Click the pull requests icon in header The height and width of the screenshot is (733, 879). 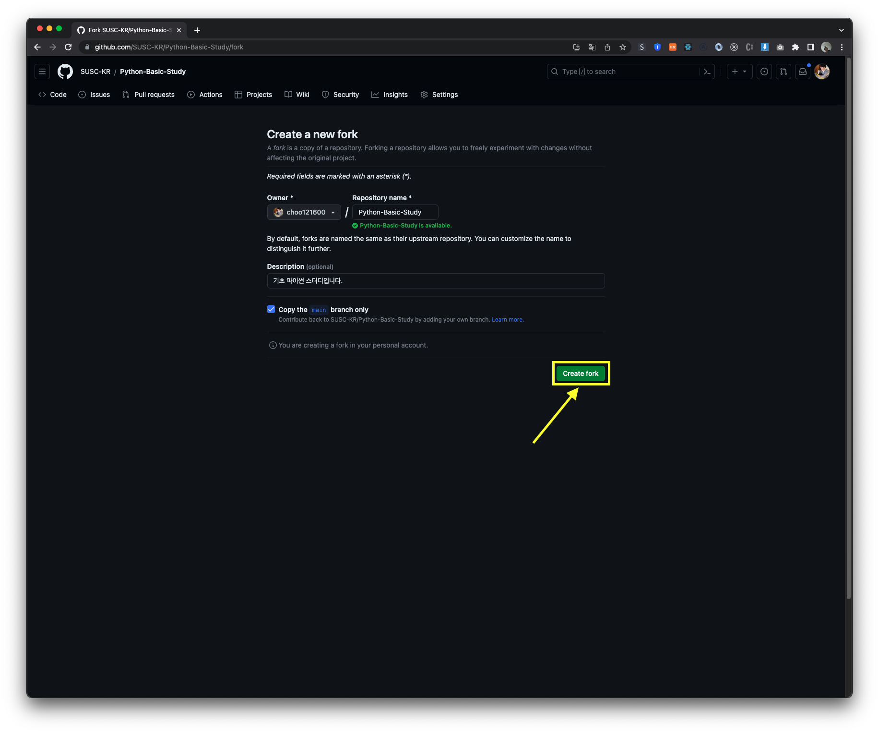point(783,71)
